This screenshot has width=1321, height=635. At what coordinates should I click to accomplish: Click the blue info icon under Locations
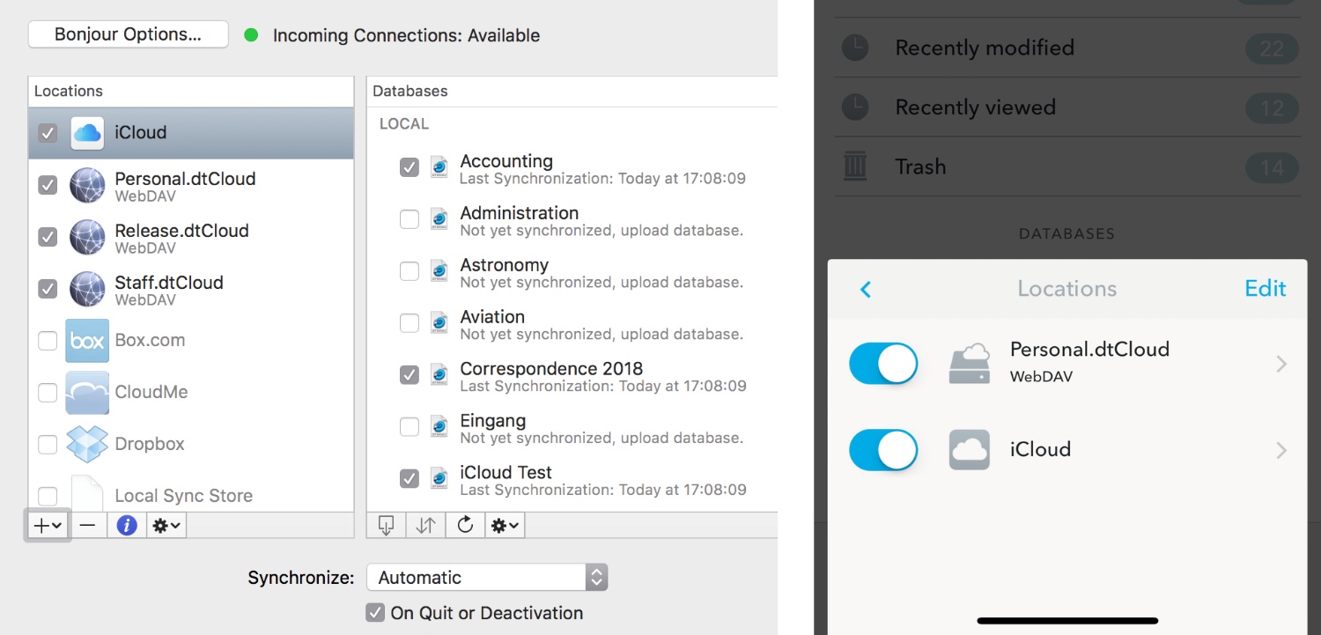click(127, 526)
